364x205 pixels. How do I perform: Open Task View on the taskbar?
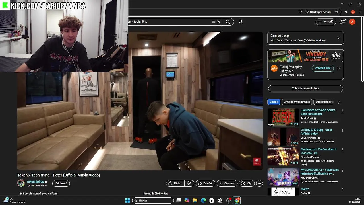click(178, 200)
